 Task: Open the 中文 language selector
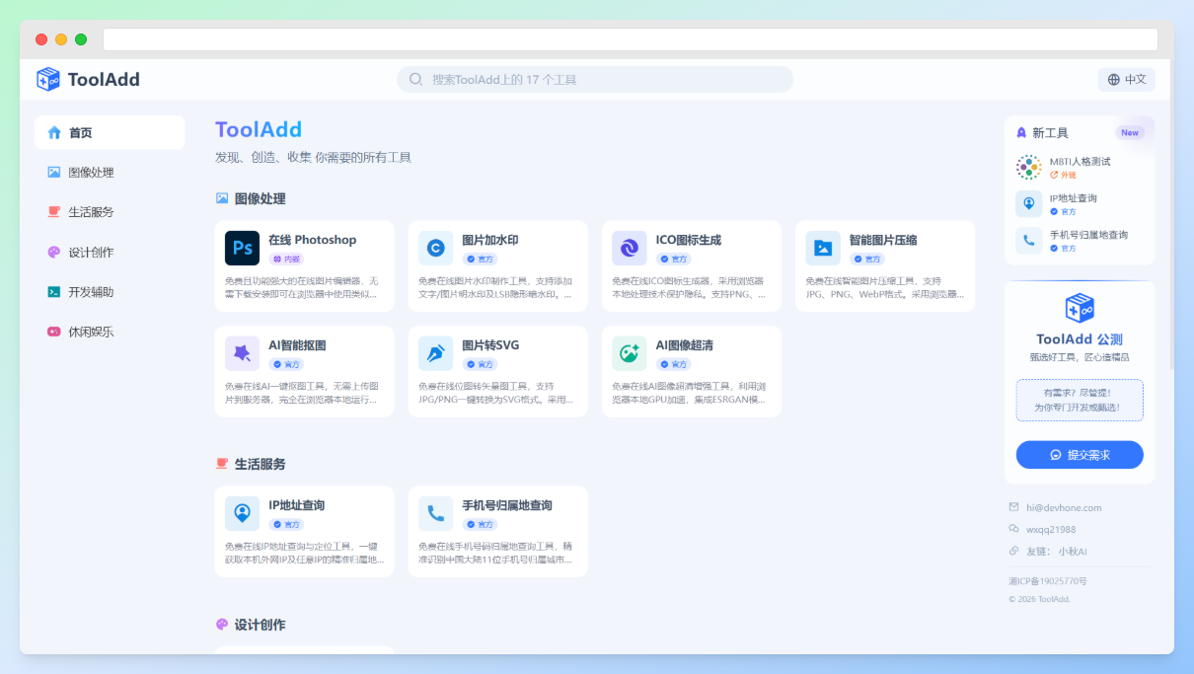[1126, 80]
